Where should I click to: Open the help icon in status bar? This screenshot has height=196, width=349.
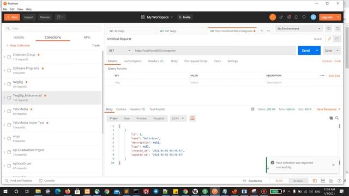pos(339,181)
